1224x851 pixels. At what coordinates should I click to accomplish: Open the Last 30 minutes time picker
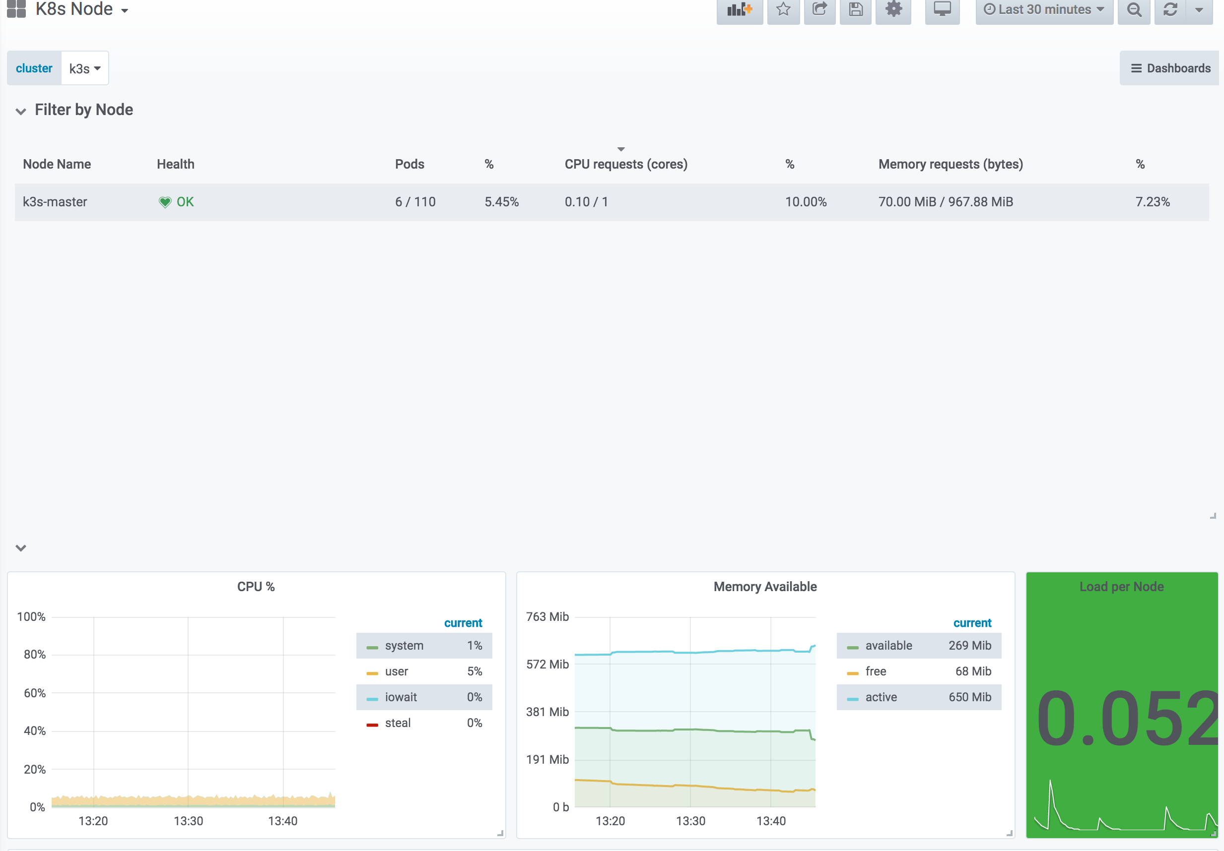[1044, 10]
